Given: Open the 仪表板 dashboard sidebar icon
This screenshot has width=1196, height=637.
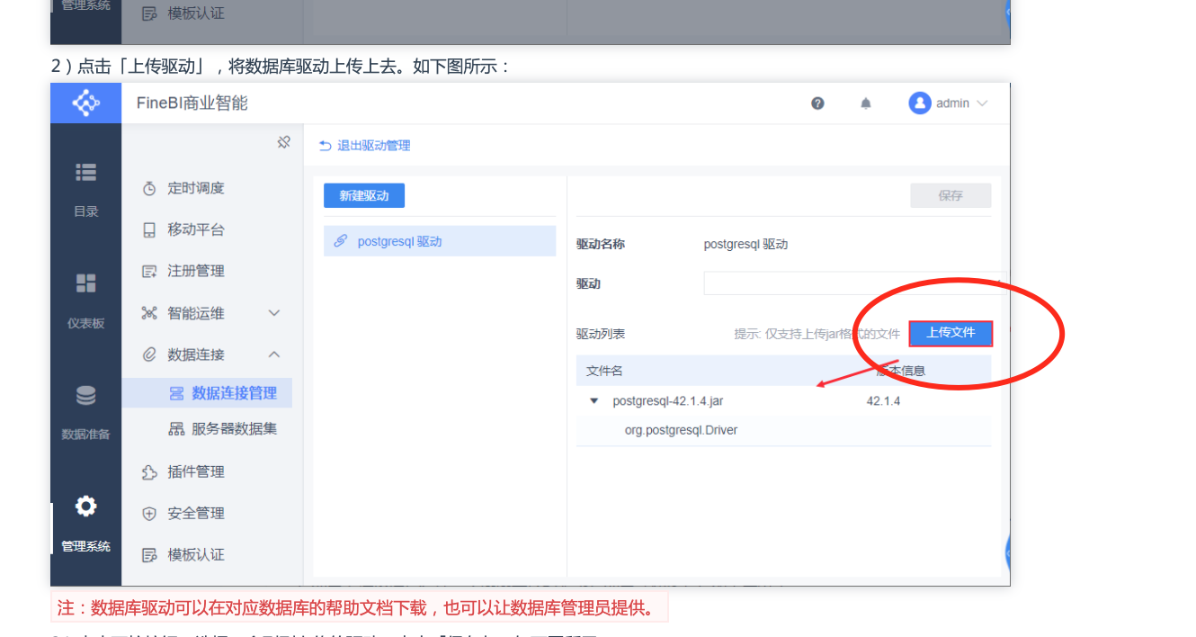Looking at the screenshot, I should pyautogui.click(x=85, y=283).
